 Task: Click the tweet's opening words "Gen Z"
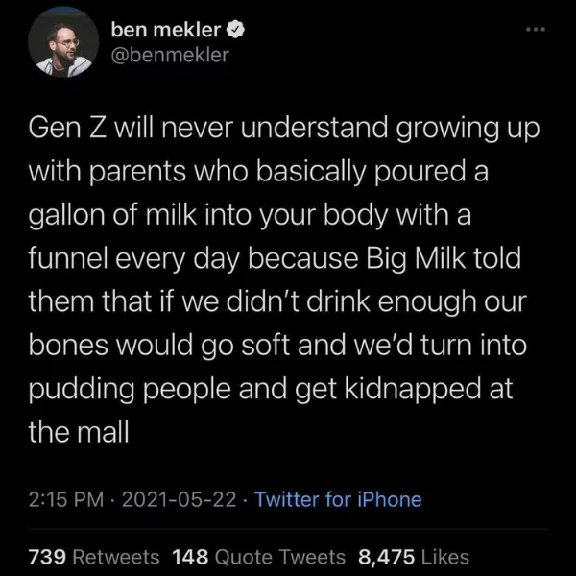click(69, 128)
